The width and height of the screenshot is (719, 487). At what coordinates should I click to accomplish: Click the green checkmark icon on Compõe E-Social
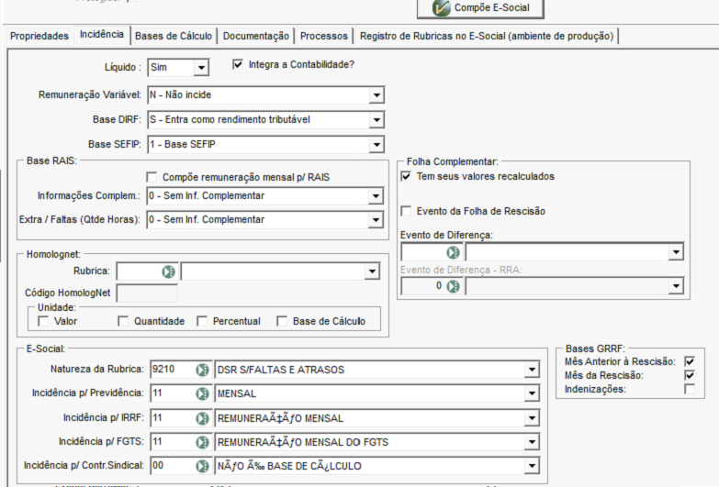(x=441, y=7)
